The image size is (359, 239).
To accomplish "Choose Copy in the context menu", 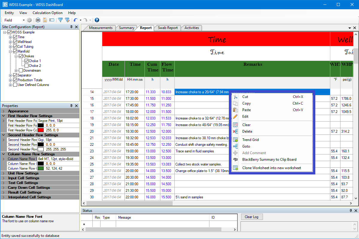I will [x=272, y=103].
